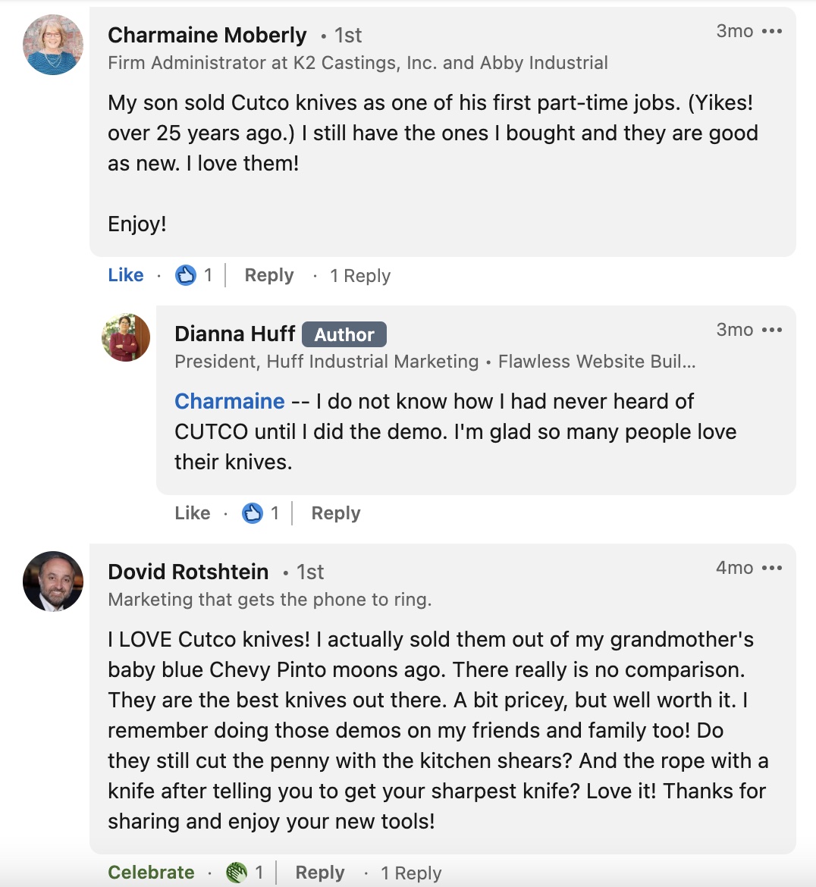The image size is (816, 887).
Task: Click the Author badge beside Dianna Huff
Action: 344,334
